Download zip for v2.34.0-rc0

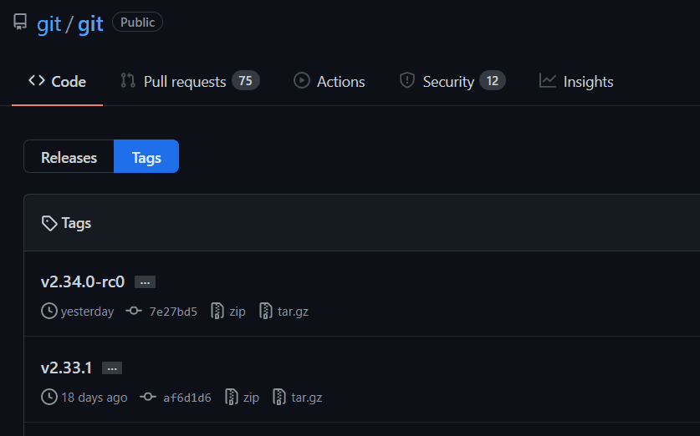point(238,312)
